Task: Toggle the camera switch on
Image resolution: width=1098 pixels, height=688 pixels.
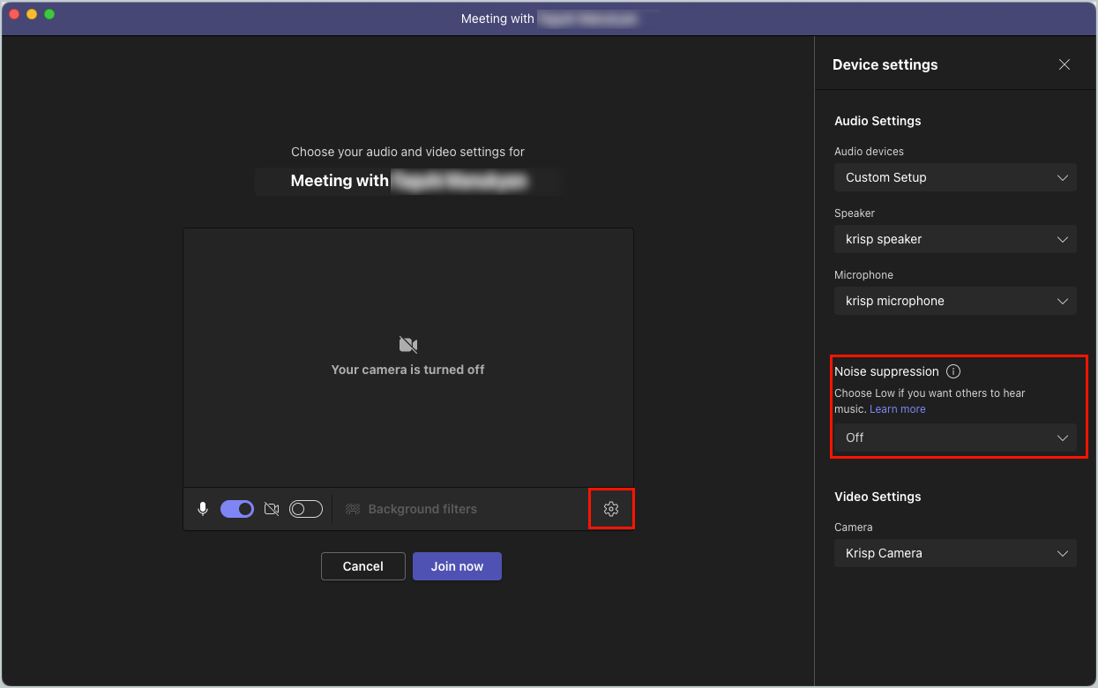Action: 305,508
